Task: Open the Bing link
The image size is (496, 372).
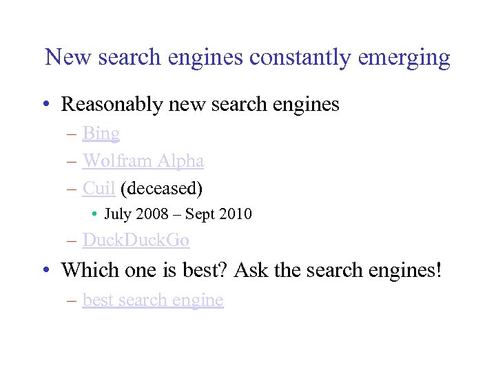Action: click(x=101, y=133)
